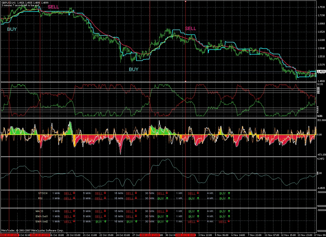Select the 2008.10.31 18:00 red time marker
326x237 pixels.
coord(185,235)
